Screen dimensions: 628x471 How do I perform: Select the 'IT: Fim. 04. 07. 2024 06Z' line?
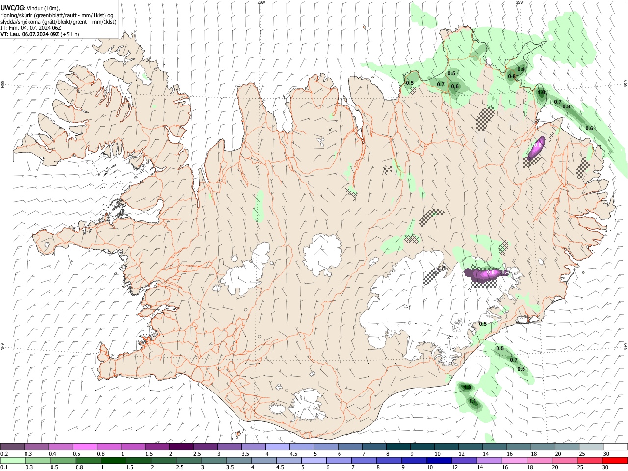(31, 28)
